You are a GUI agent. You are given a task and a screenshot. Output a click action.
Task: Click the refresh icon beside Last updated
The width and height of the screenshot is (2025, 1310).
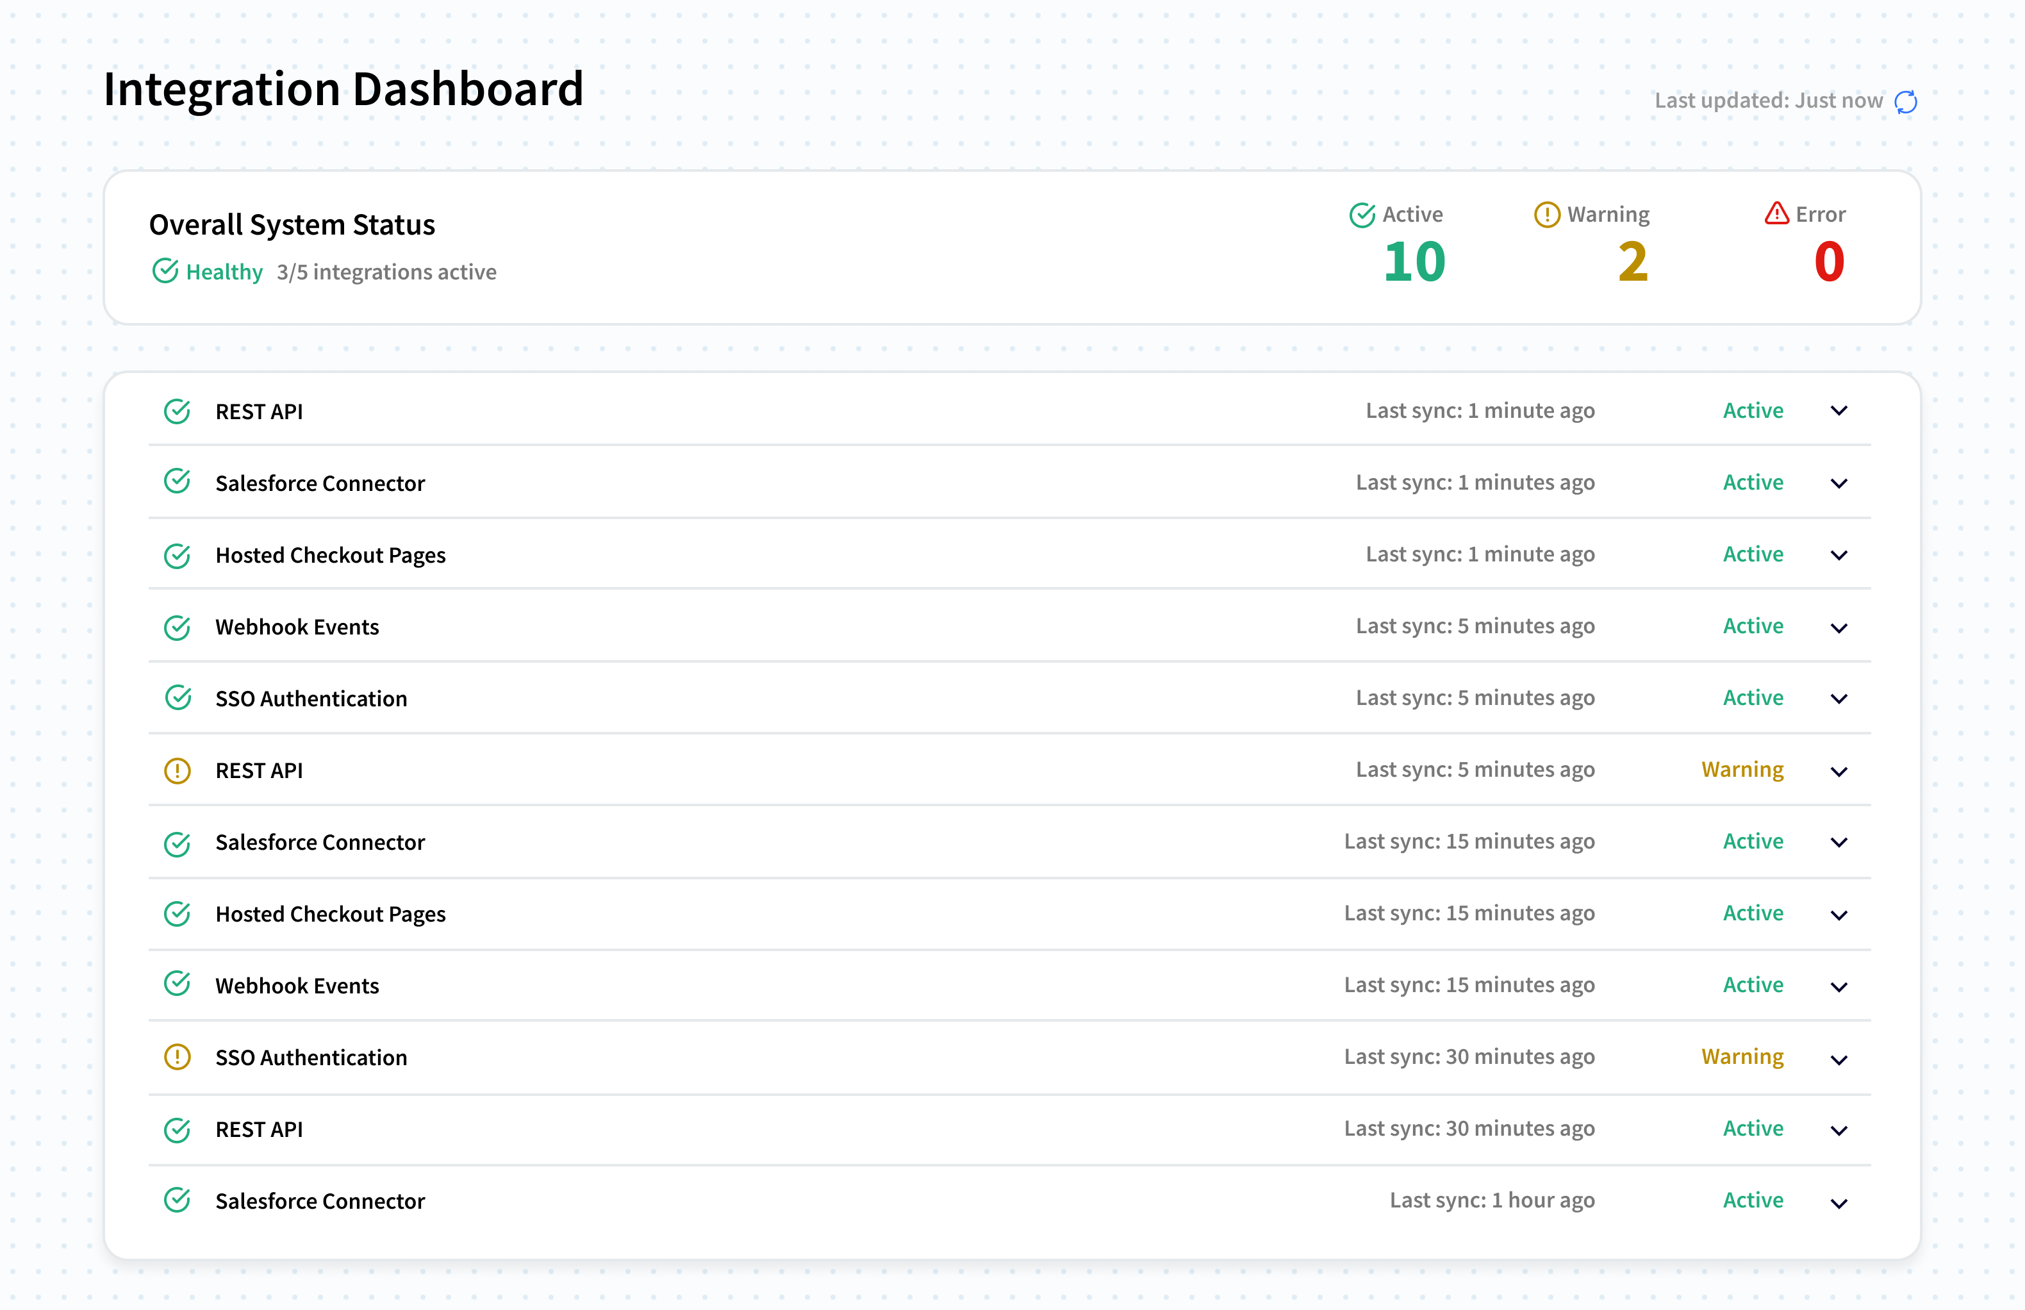(x=1906, y=101)
